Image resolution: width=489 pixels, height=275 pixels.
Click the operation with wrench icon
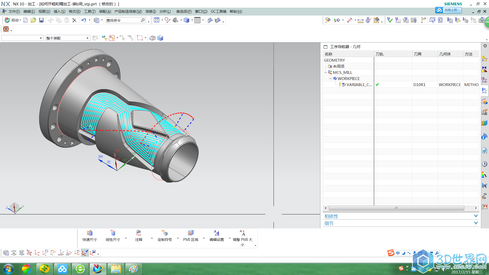point(458,20)
